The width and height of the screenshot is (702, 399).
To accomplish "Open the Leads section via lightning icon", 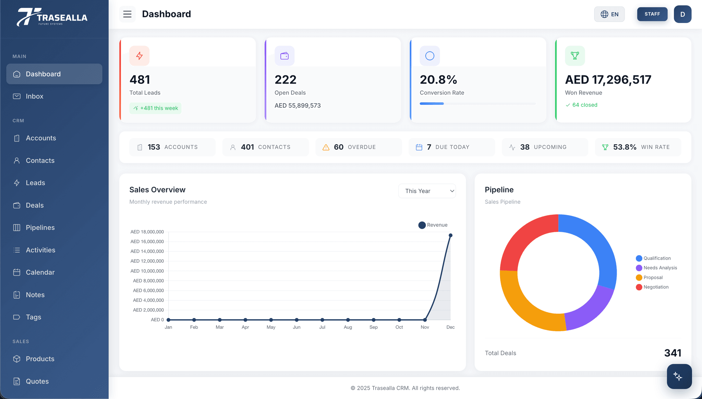I will pyautogui.click(x=17, y=183).
